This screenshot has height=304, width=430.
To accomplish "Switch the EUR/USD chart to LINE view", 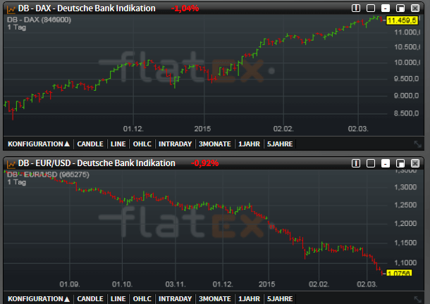I will tap(118, 299).
